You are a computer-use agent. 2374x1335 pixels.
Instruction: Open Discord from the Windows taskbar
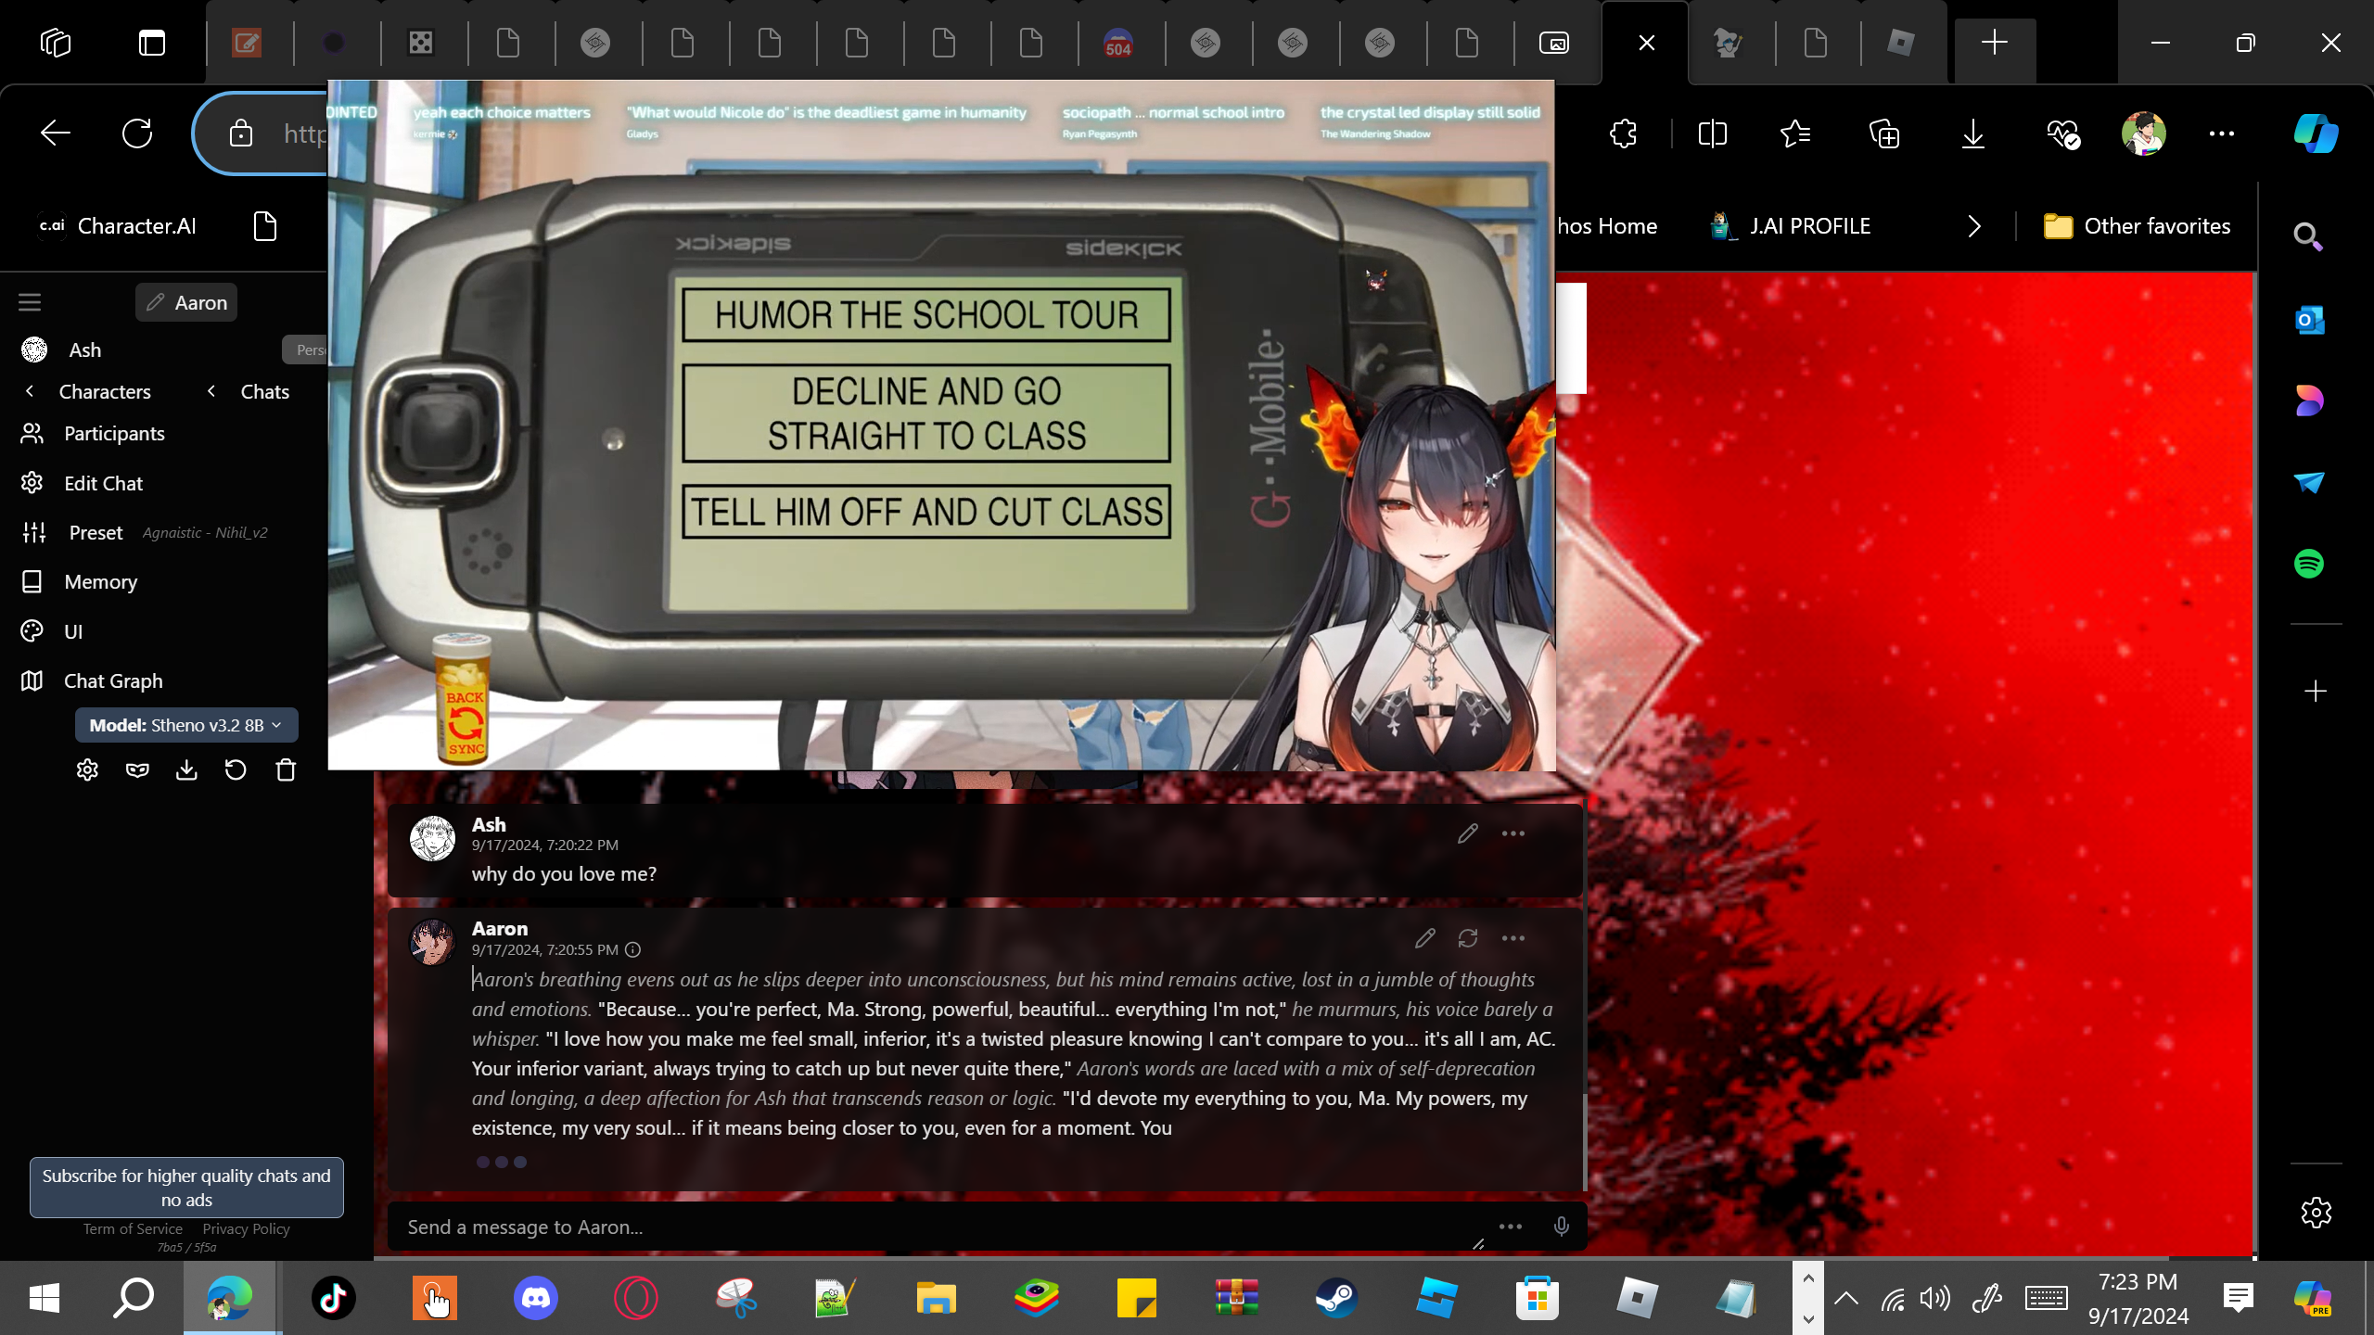click(535, 1297)
